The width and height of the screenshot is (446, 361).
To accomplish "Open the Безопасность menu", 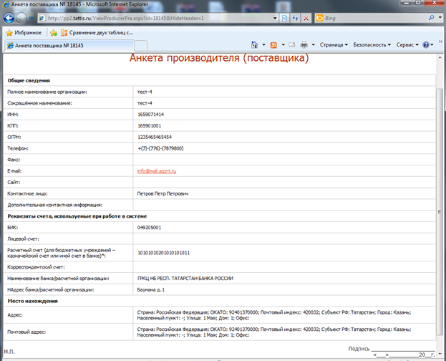I will coord(372,44).
